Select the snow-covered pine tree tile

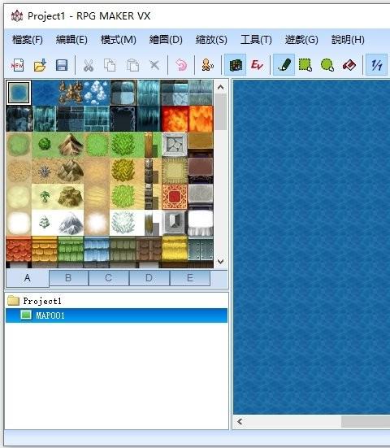coord(45,223)
